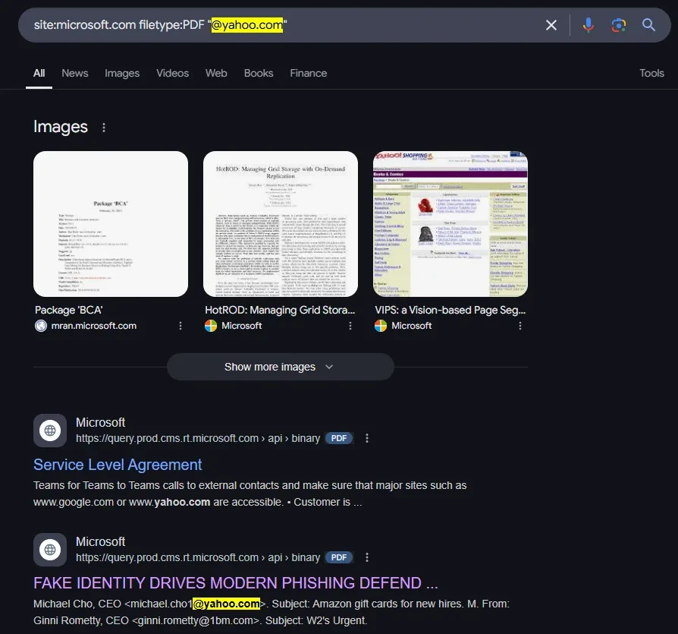678x634 pixels.
Task: Expand Show more images
Action: 280,367
